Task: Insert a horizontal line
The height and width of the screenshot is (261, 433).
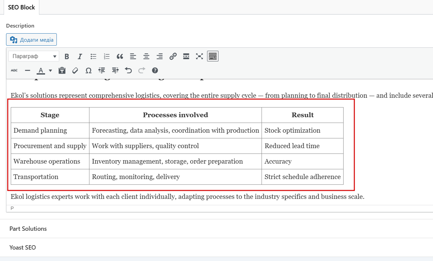Action: pyautogui.click(x=28, y=71)
